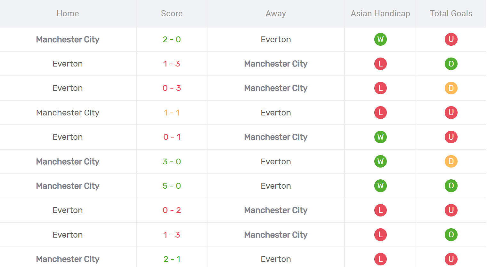This screenshot has height=267, width=487.
Task: Click the green W badge in the 2-0 row
Action: [x=380, y=39]
